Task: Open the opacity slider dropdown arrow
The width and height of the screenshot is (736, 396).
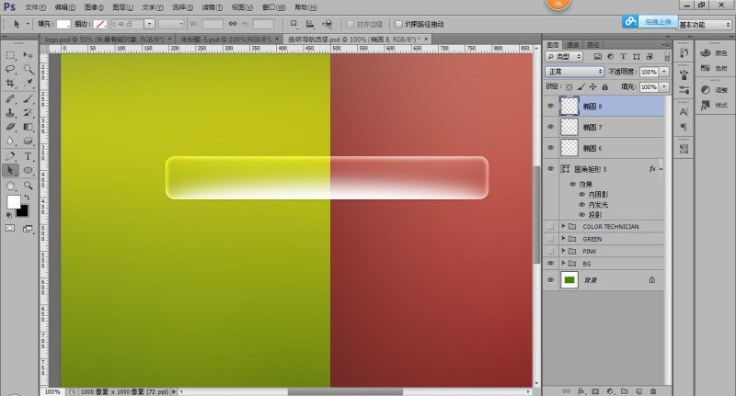Action: point(664,72)
